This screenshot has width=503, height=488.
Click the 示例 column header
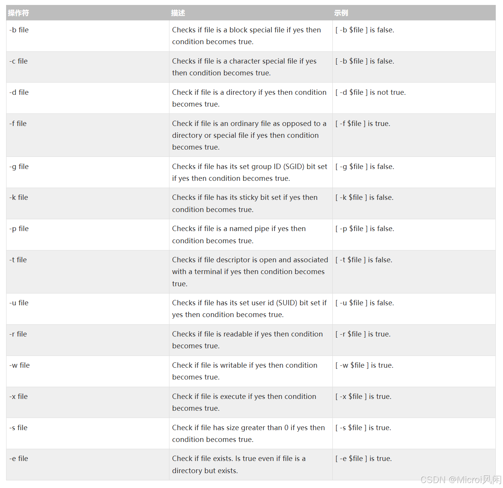coord(341,13)
